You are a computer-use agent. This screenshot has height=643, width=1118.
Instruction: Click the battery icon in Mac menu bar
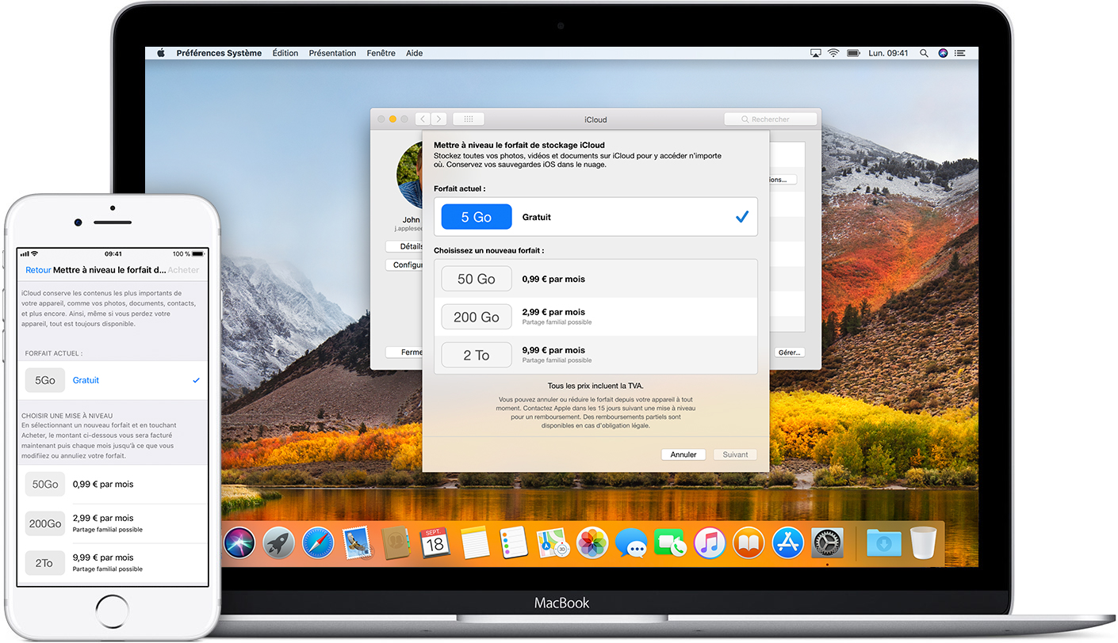pyautogui.click(x=853, y=53)
